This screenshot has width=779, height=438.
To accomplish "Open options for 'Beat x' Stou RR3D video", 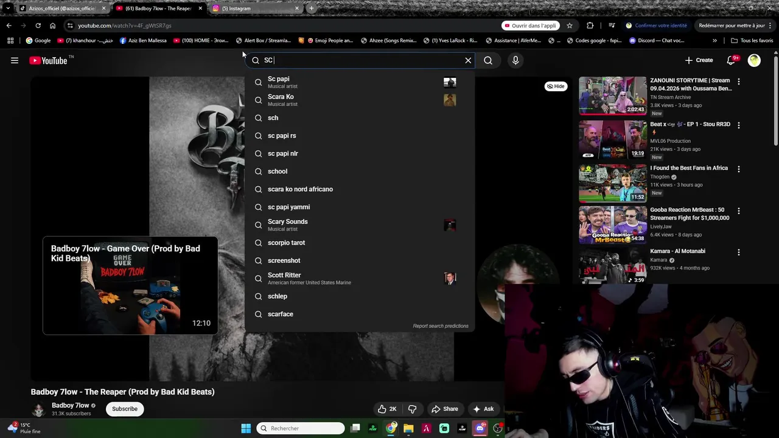I will (739, 125).
